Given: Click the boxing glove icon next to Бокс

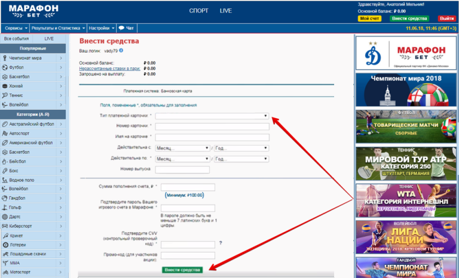Looking at the screenshot, I should click(5, 171).
